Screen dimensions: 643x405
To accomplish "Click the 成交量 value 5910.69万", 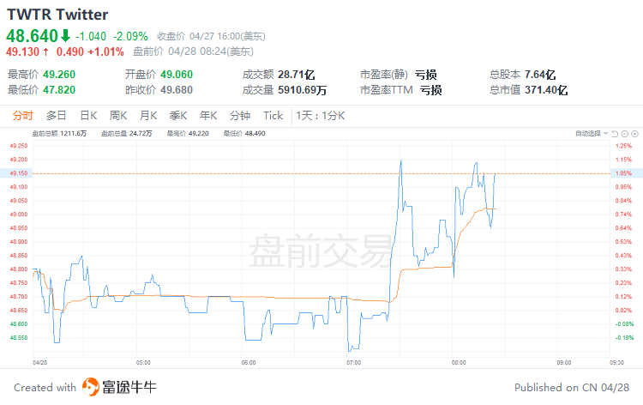I will click(303, 90).
